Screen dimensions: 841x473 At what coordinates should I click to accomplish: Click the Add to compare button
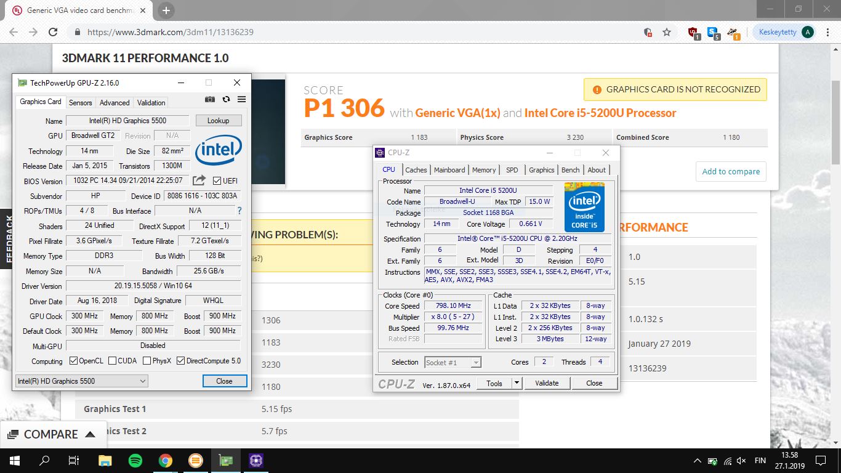731,171
